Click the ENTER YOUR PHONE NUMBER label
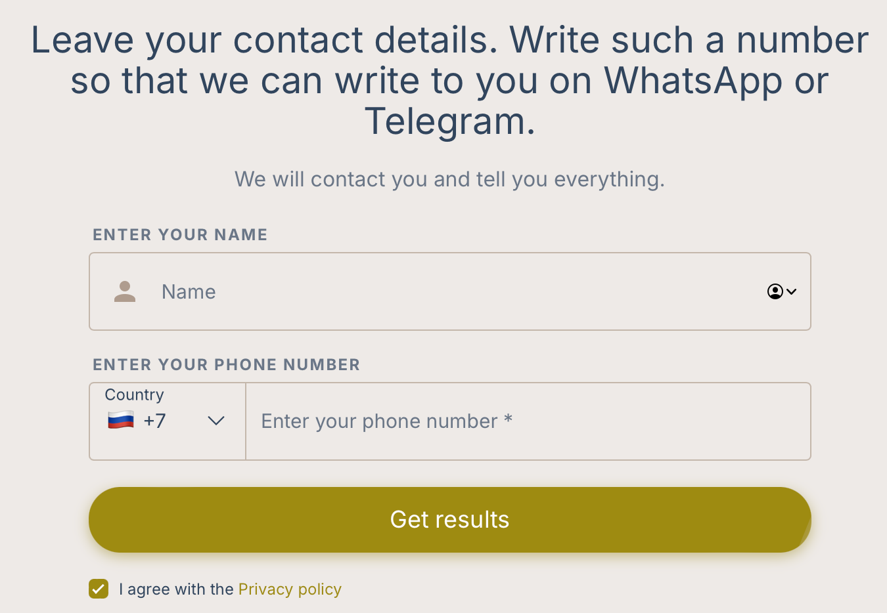Image resolution: width=887 pixels, height=613 pixels. (x=226, y=365)
